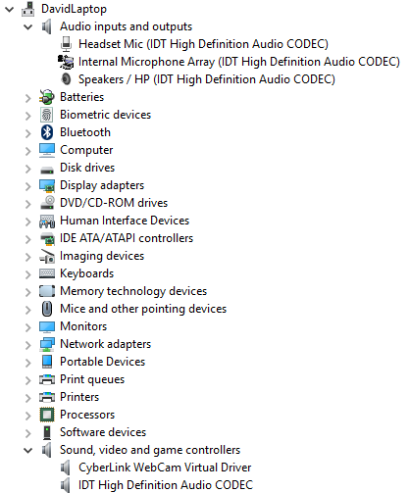Select Internal Microphone Array device
This screenshot has width=410, height=493.
[239, 62]
